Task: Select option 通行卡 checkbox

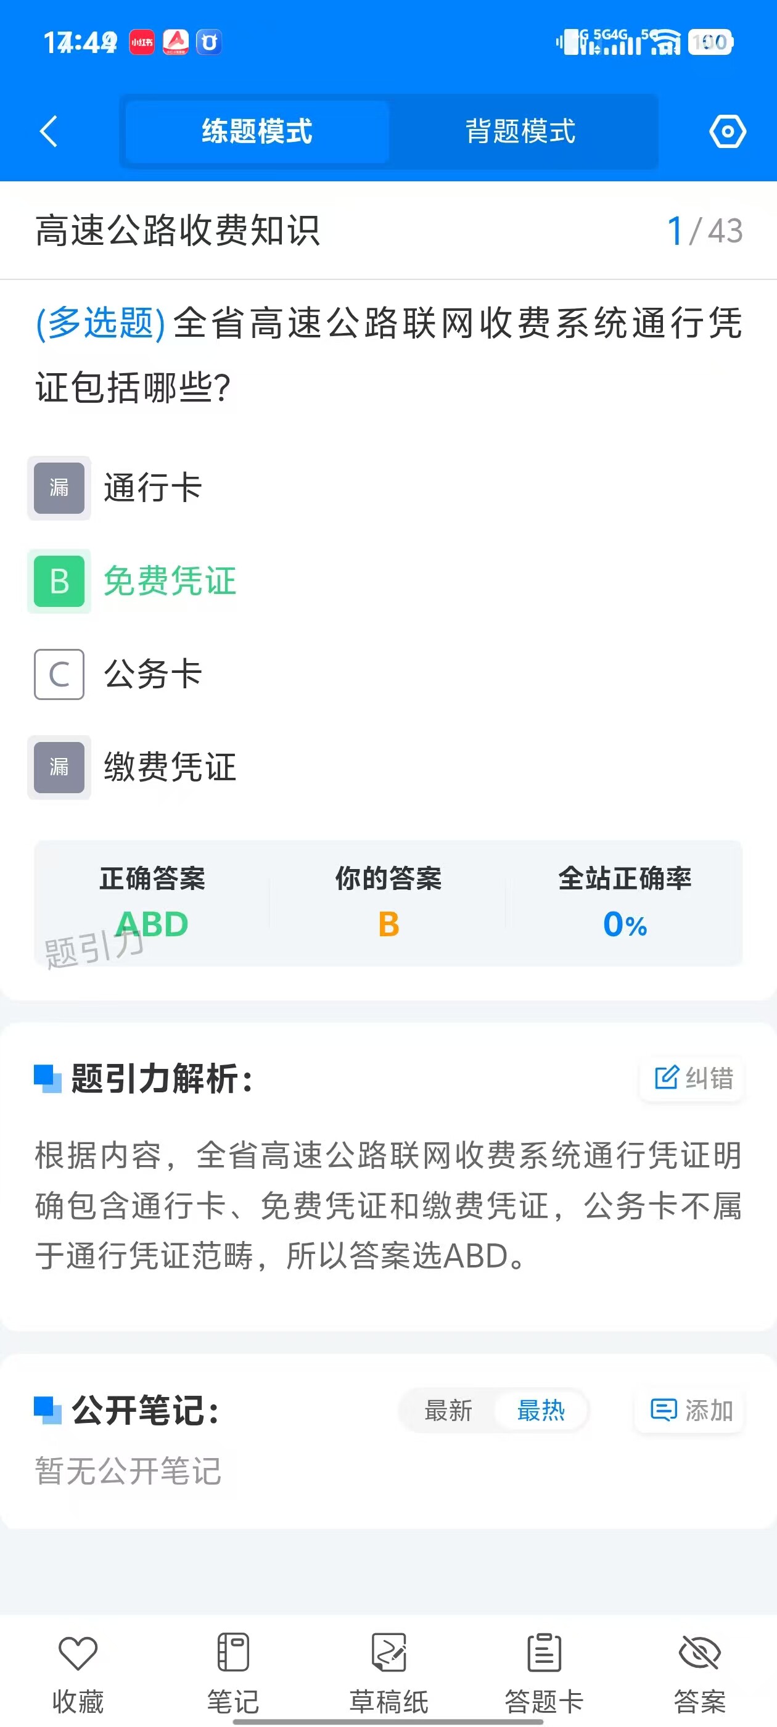Action: click(x=59, y=488)
